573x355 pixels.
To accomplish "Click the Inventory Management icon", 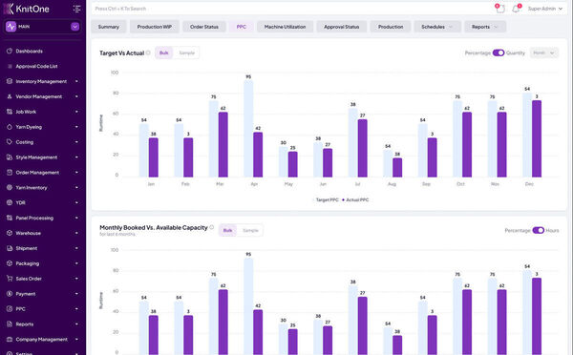I will point(10,81).
